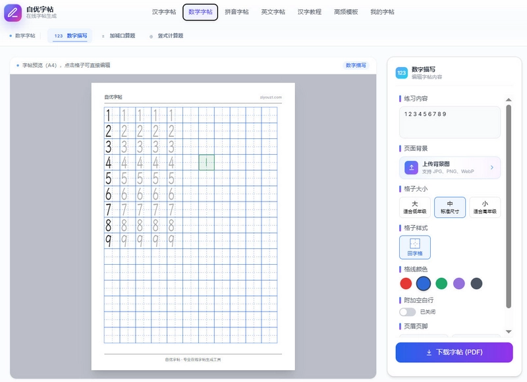Image resolution: width=527 pixels, height=382 pixels.
Task: Go to the 汉字教程 tab
Action: (x=309, y=12)
